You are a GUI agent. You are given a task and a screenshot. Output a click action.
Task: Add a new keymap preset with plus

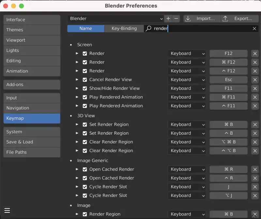(168, 19)
